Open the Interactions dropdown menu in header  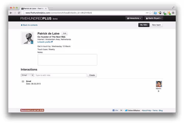coord(134,18)
